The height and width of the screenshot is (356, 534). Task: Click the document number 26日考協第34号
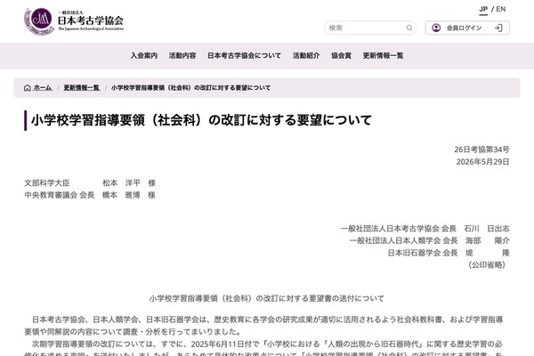pyautogui.click(x=481, y=150)
